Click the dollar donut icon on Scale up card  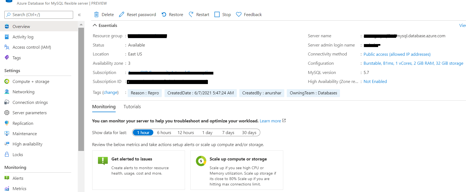click(201, 161)
